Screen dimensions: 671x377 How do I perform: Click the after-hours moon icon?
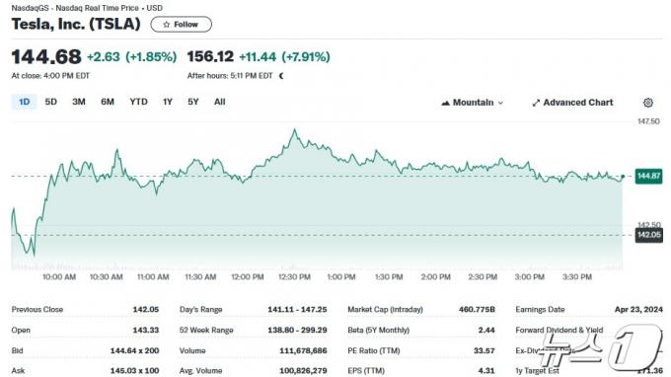pyautogui.click(x=281, y=76)
